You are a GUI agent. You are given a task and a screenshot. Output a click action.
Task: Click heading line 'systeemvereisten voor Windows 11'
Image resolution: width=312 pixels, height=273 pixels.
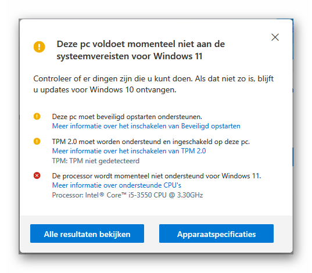130,56
